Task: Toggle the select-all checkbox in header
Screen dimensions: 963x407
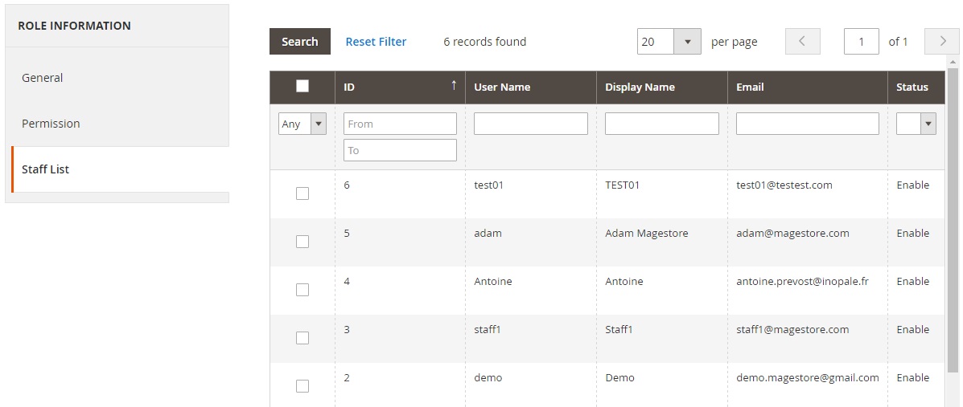Action: coord(302,87)
